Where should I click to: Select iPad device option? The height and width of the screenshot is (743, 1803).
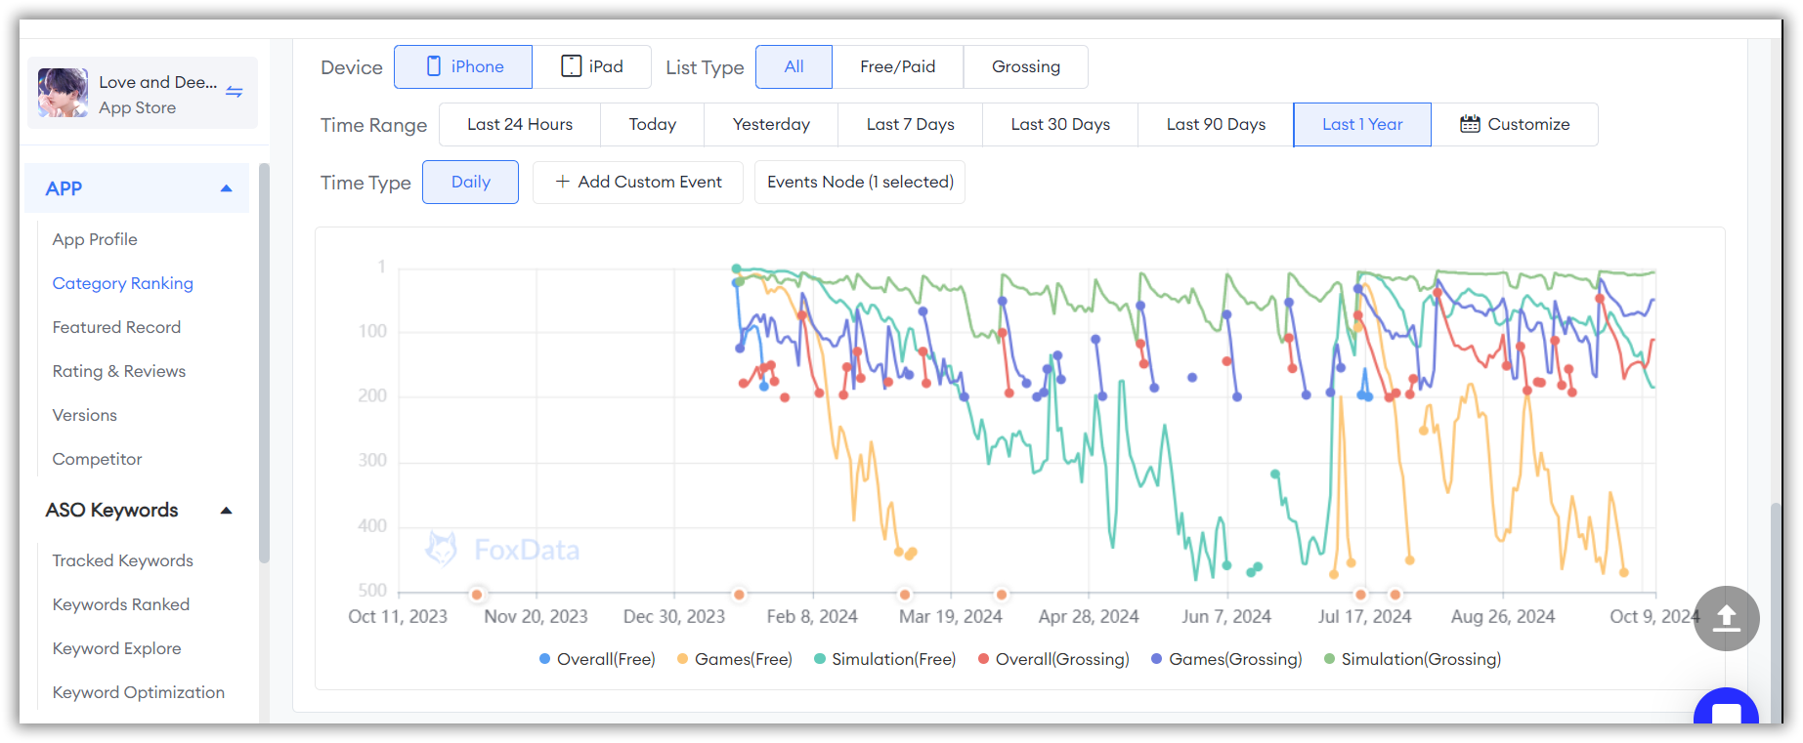point(592,66)
